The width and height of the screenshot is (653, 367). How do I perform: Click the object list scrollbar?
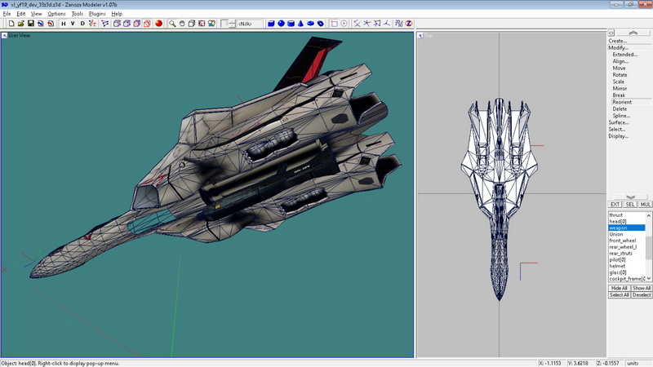[648, 247]
